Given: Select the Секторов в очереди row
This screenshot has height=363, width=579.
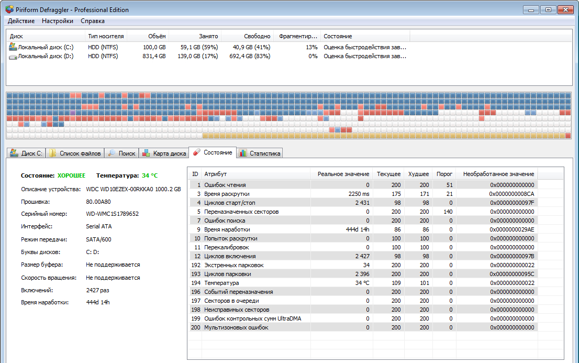Looking at the screenshot, I should [363, 301].
